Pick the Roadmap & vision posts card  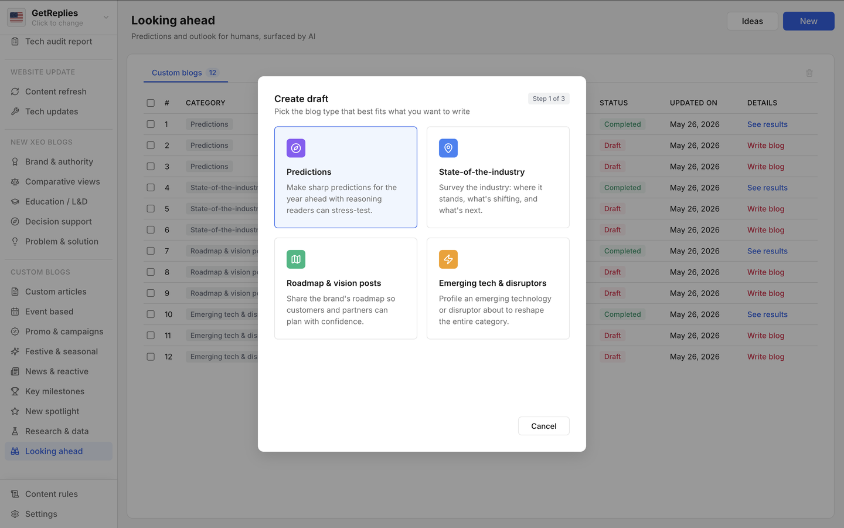pyautogui.click(x=346, y=289)
